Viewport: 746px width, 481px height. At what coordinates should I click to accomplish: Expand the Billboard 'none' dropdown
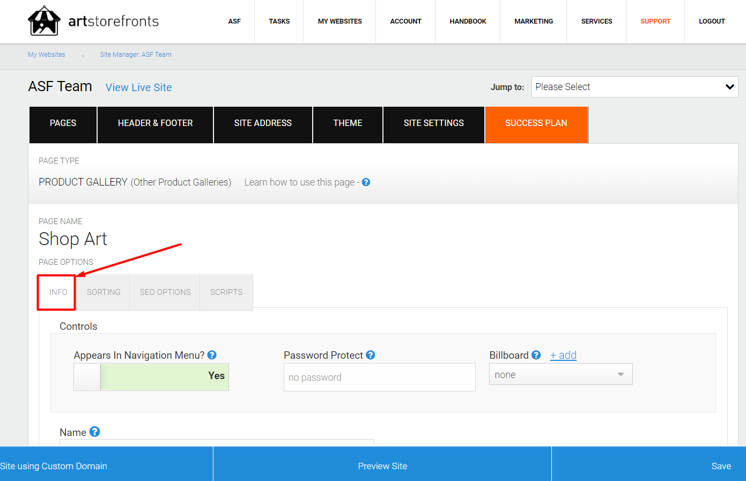pos(560,374)
